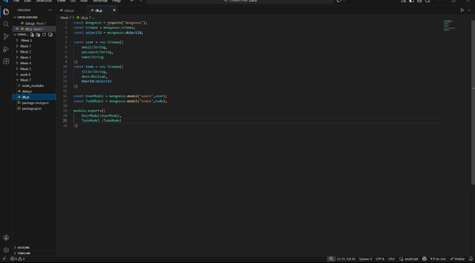Open the Source Control view

[6, 37]
